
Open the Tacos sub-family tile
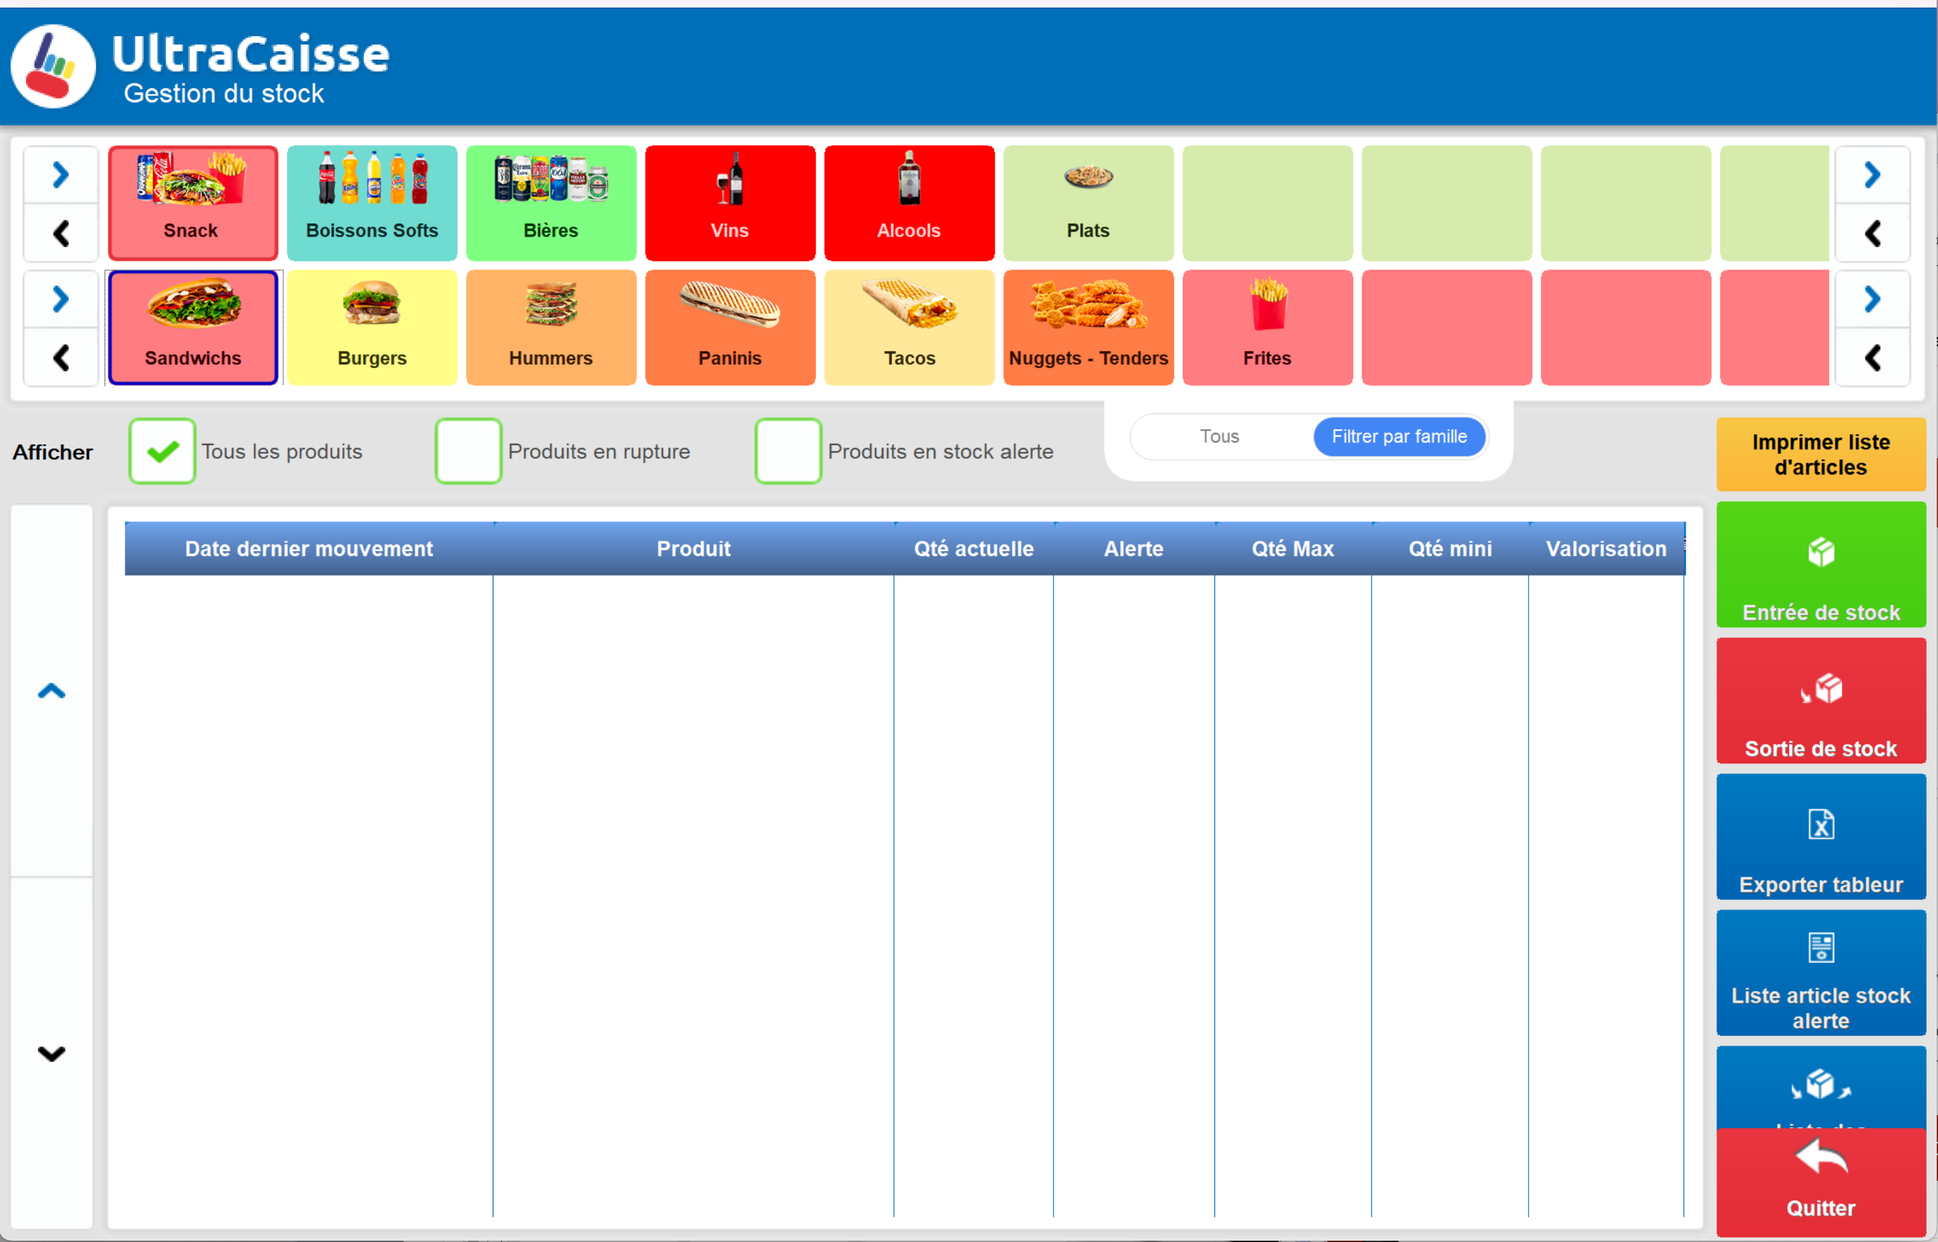point(908,328)
